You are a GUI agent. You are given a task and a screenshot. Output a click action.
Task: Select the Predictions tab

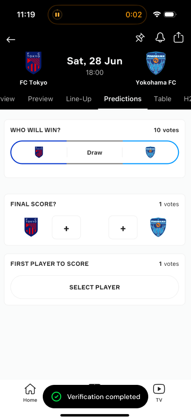point(122,99)
